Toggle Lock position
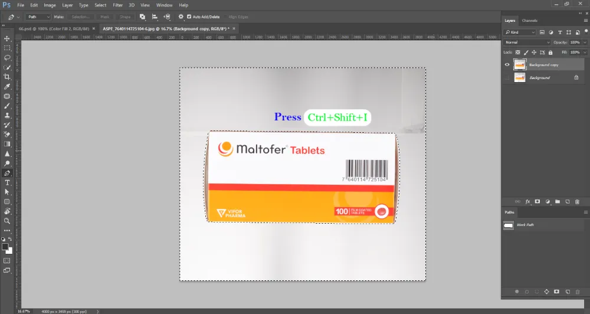The width and height of the screenshot is (590, 314). click(534, 53)
